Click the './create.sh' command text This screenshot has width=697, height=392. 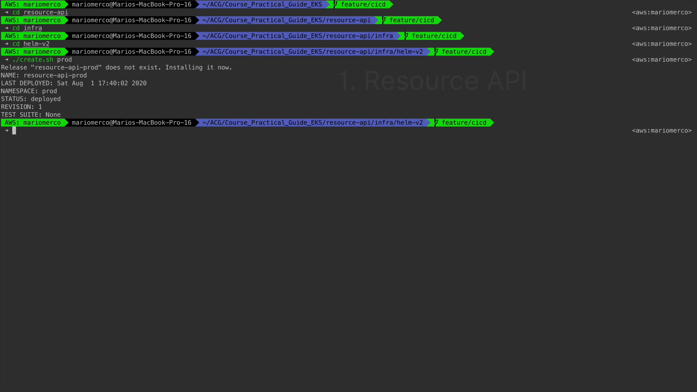pyautogui.click(x=33, y=60)
